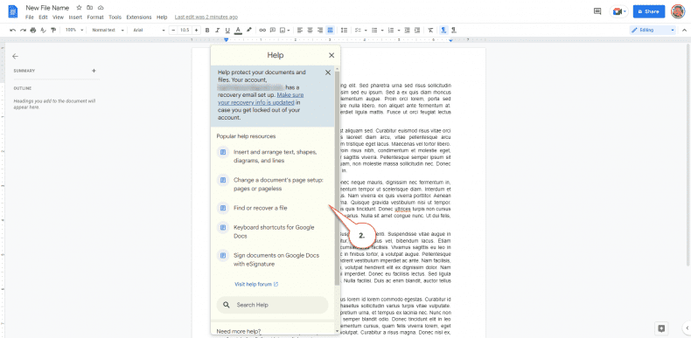Insert a bulleted list
691x338 pixels.
pyautogui.click(x=374, y=31)
